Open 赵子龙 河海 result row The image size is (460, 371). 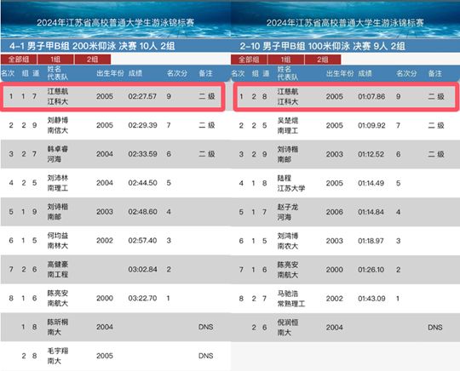coord(345,212)
